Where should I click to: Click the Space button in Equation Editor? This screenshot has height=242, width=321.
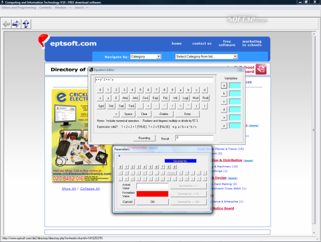128,114
